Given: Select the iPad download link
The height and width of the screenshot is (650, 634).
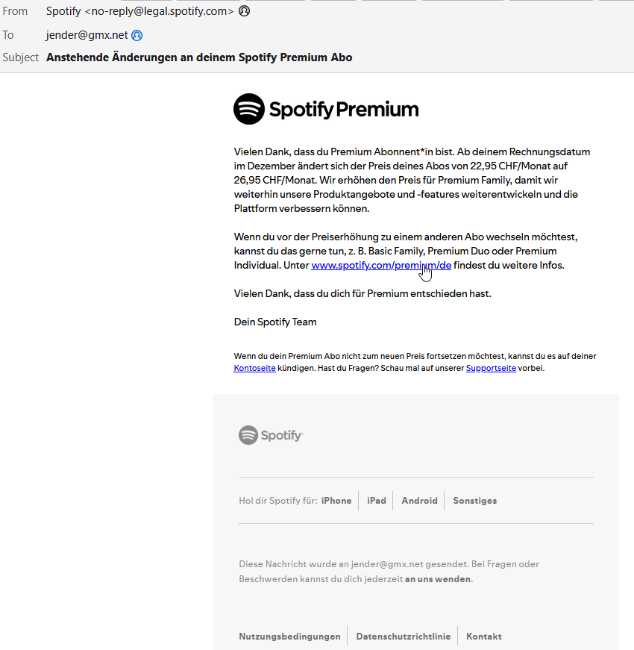Looking at the screenshot, I should pyautogui.click(x=376, y=501).
